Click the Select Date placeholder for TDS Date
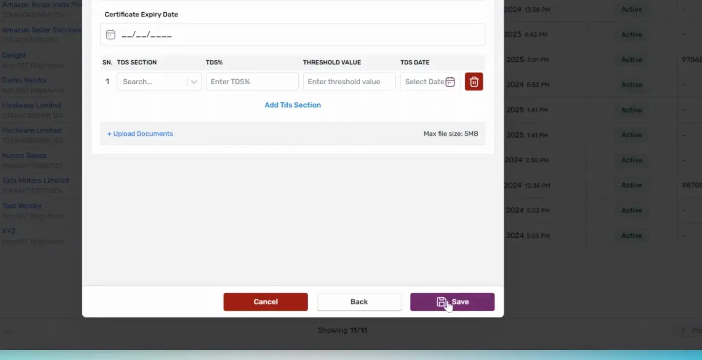 pos(425,82)
